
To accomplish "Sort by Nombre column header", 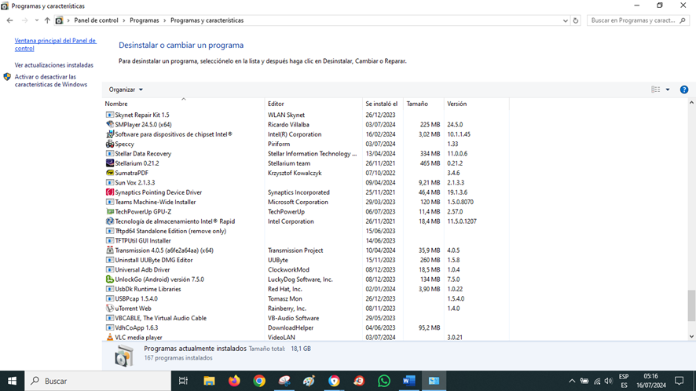I will (x=183, y=104).
